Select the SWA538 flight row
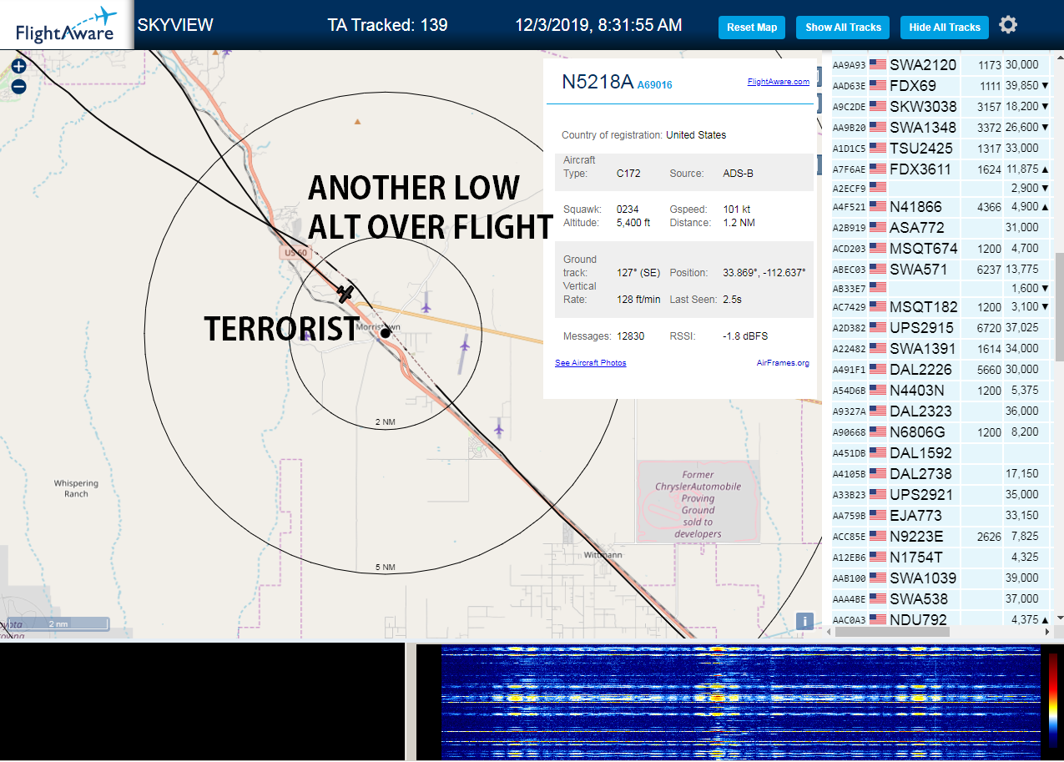Viewport: 1064px width, 762px height. pos(941,598)
